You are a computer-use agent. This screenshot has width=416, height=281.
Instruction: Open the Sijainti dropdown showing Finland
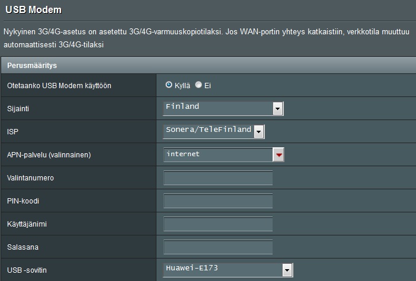217,108
